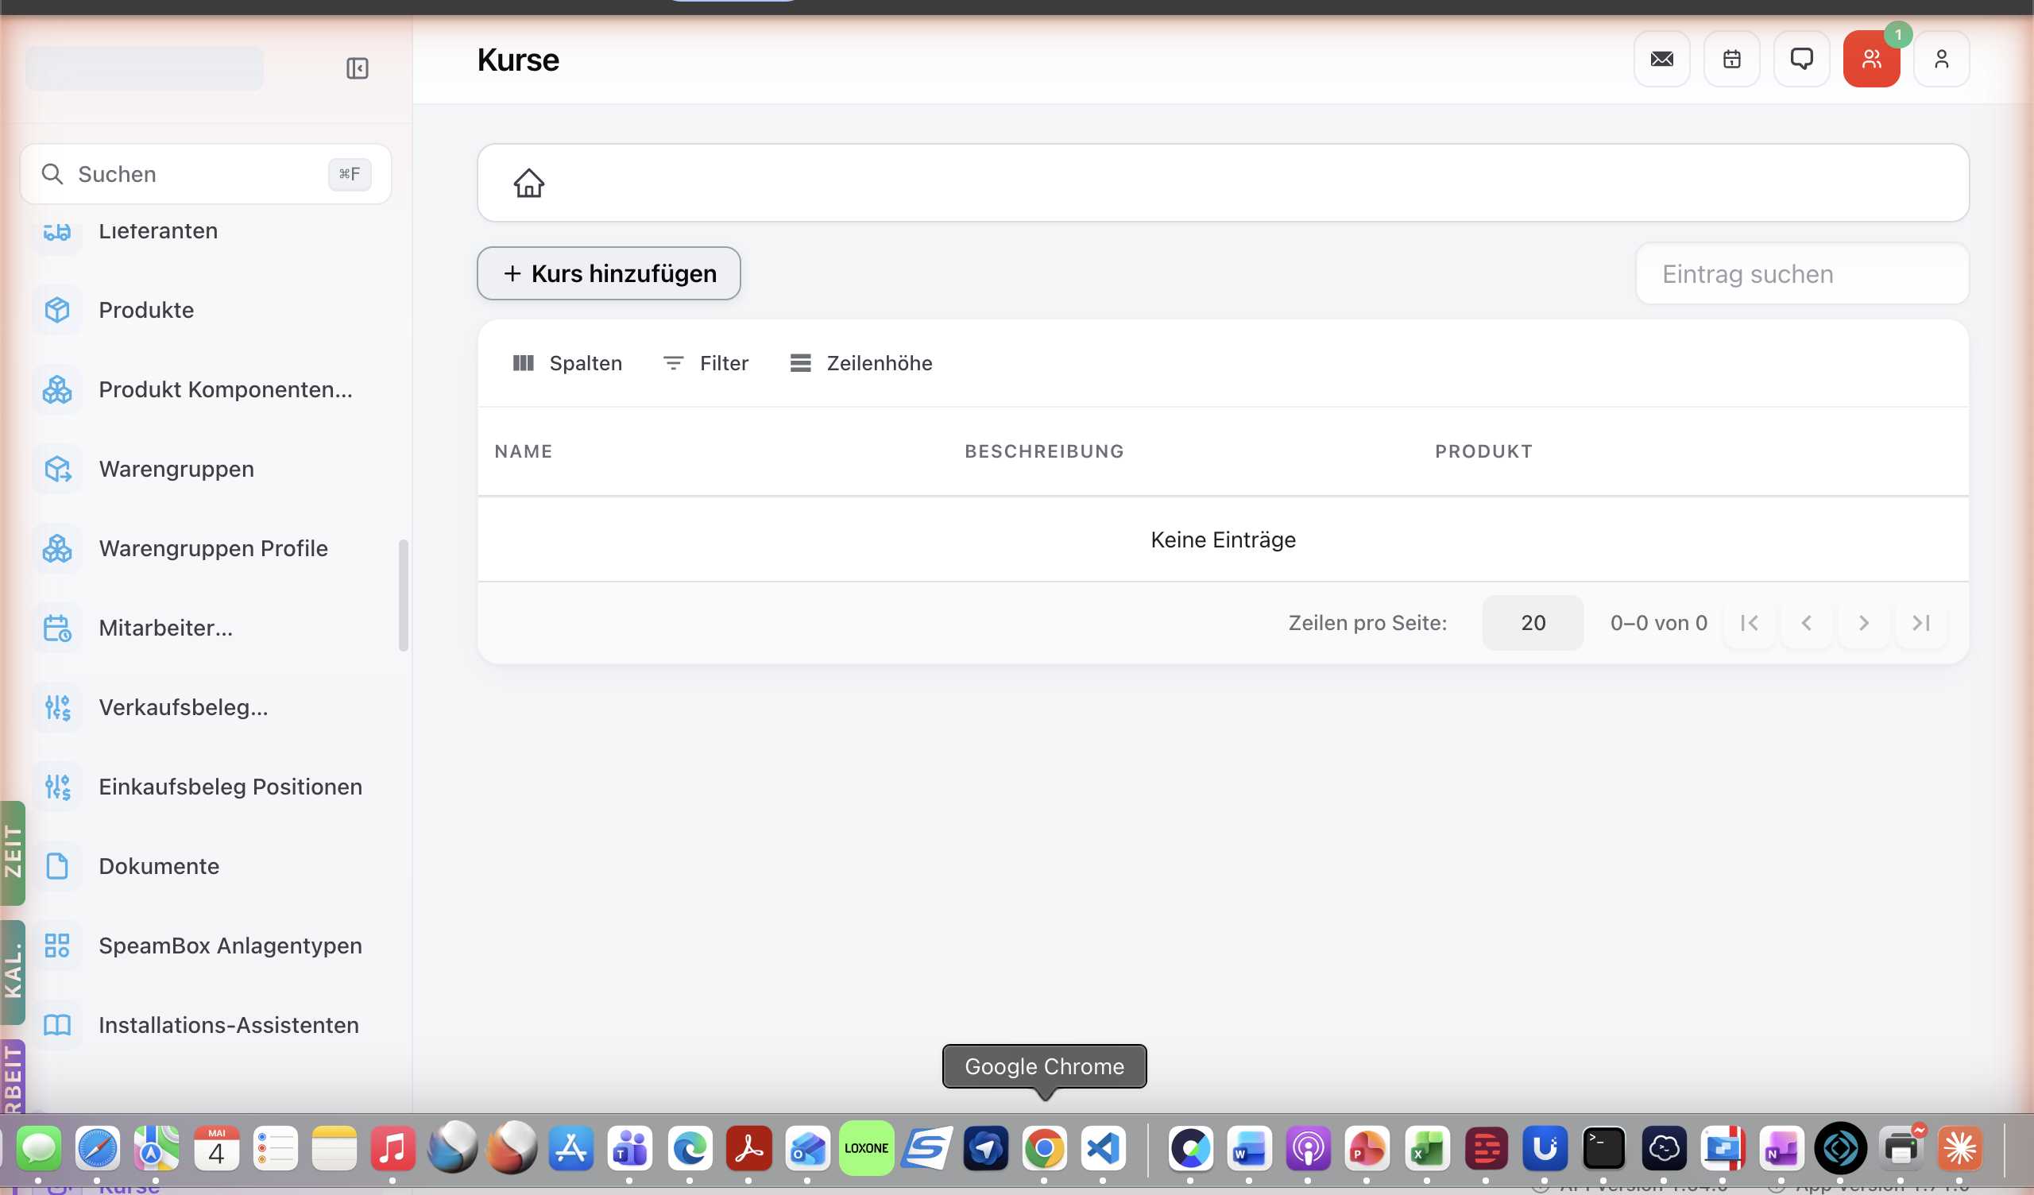Open the Spalten column chooser
The width and height of the screenshot is (2034, 1195).
tap(567, 363)
